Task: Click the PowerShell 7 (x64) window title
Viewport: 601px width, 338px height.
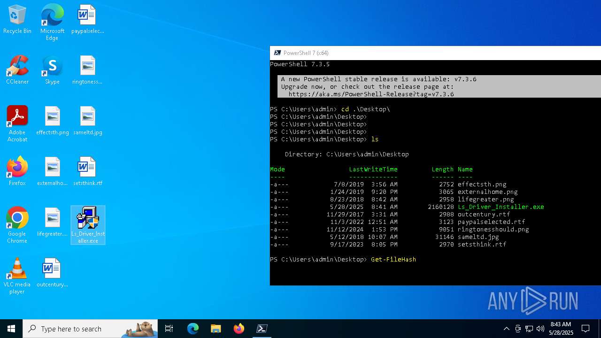Action: (x=306, y=53)
